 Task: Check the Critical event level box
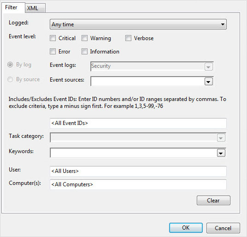click(53, 38)
